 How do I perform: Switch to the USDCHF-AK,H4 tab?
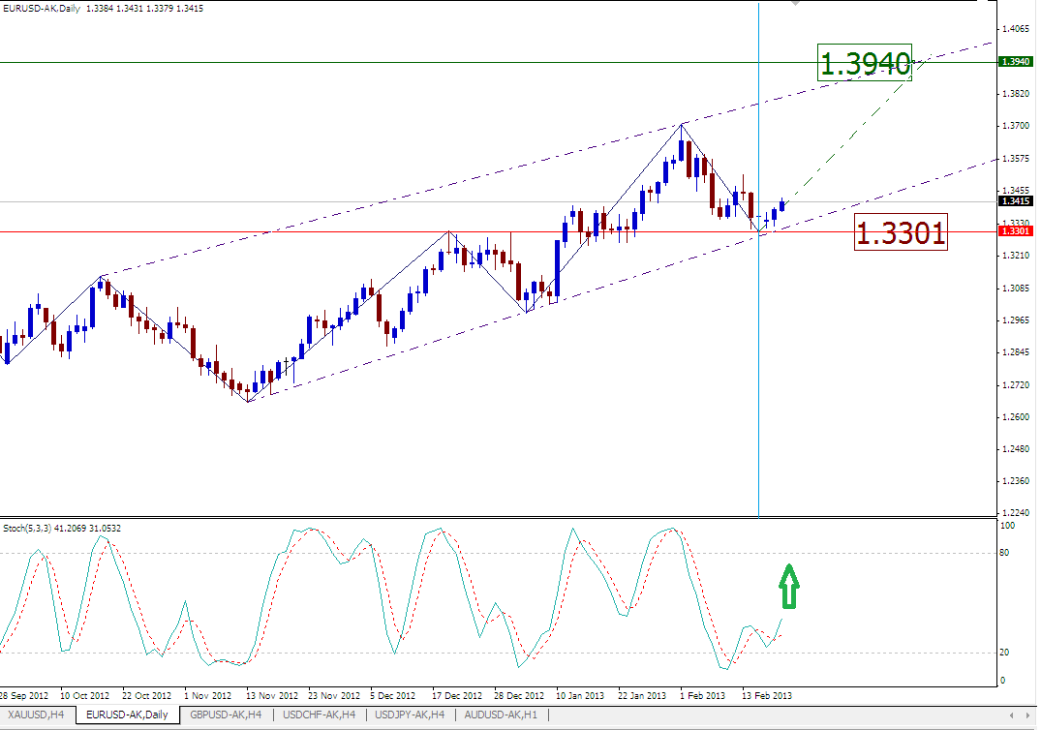321,715
